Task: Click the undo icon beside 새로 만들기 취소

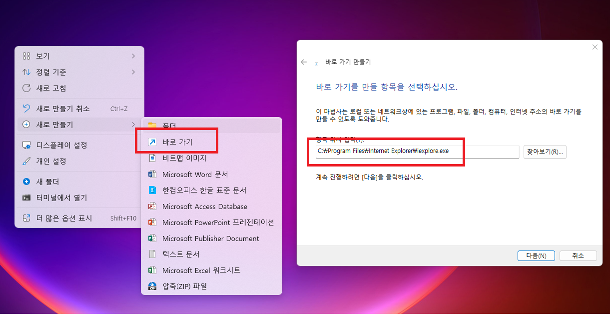Action: coord(26,108)
